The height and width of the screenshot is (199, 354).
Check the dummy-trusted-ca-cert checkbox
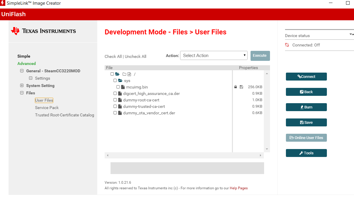pos(115,106)
